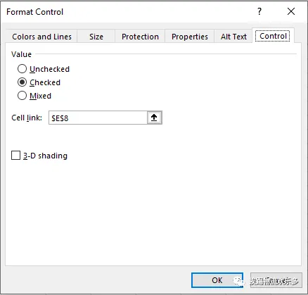Select the Mixed radio button
Screen dimensions: 308x295
(22, 96)
